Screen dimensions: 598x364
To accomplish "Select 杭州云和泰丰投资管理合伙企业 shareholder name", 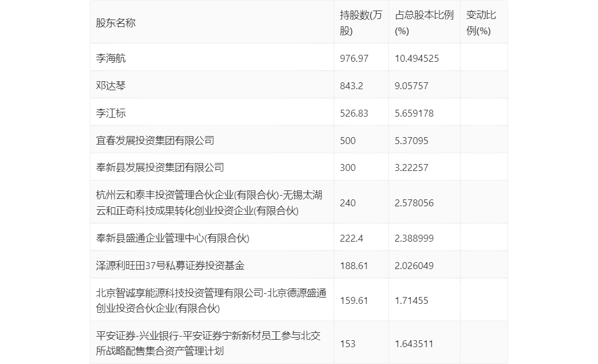I will pyautogui.click(x=209, y=203).
